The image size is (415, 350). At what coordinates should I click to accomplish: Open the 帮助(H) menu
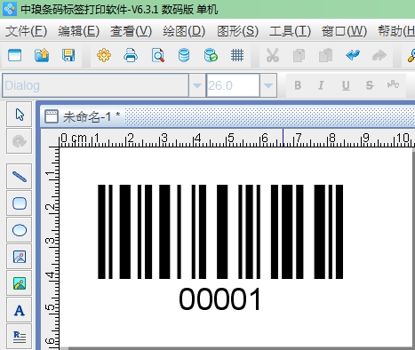[x=396, y=31]
